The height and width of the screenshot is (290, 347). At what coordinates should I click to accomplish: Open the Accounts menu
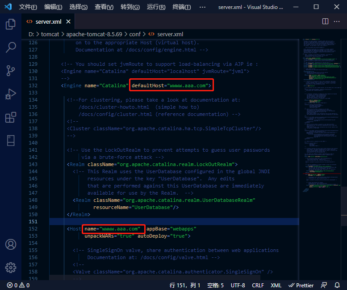coord(10,244)
